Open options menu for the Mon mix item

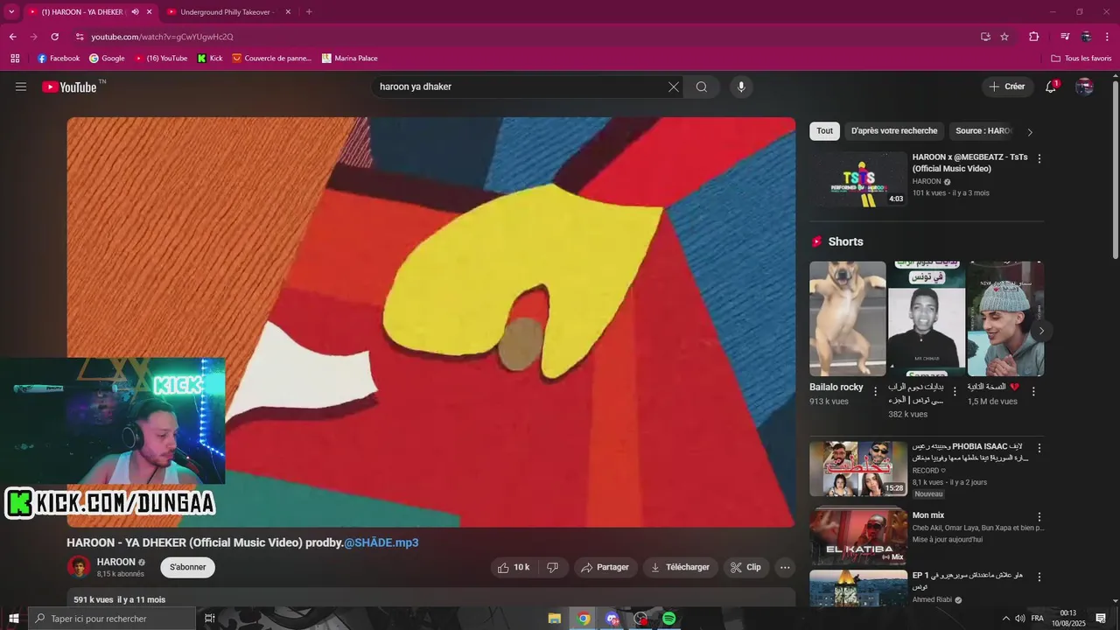1039,517
